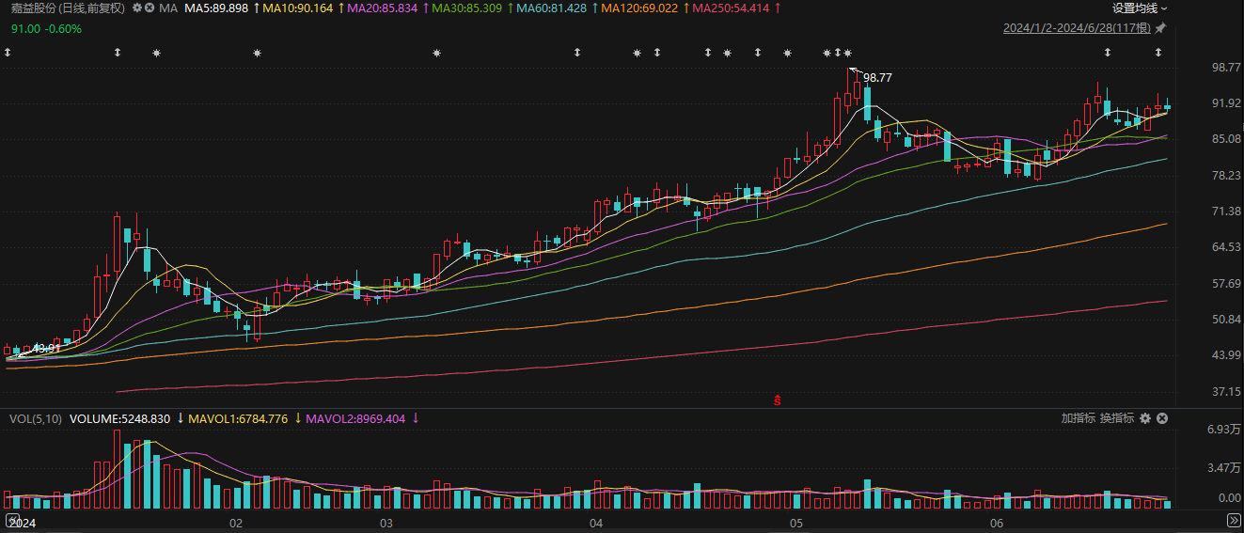The width and height of the screenshot is (1244, 533).
Task: Select the MA30:85.309 green legend entry
Action: point(466,8)
